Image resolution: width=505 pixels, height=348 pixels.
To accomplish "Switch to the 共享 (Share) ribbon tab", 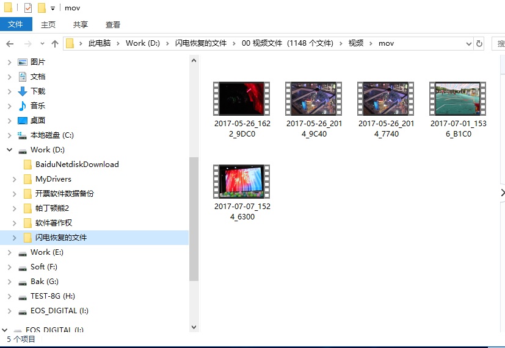I will click(x=81, y=24).
